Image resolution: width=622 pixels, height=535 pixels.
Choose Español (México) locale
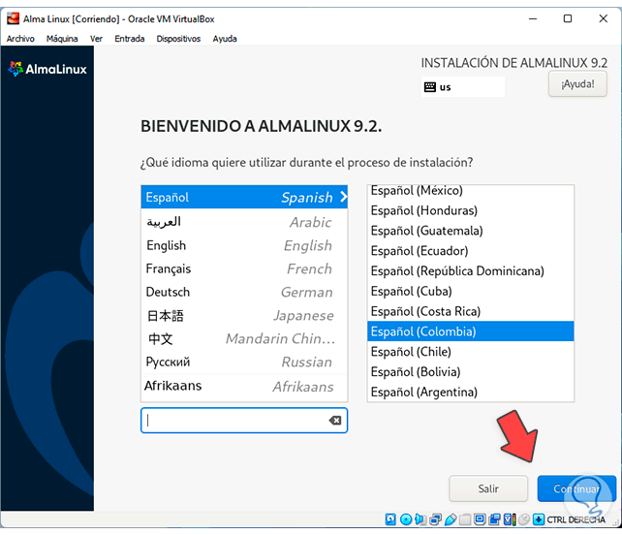(x=471, y=191)
